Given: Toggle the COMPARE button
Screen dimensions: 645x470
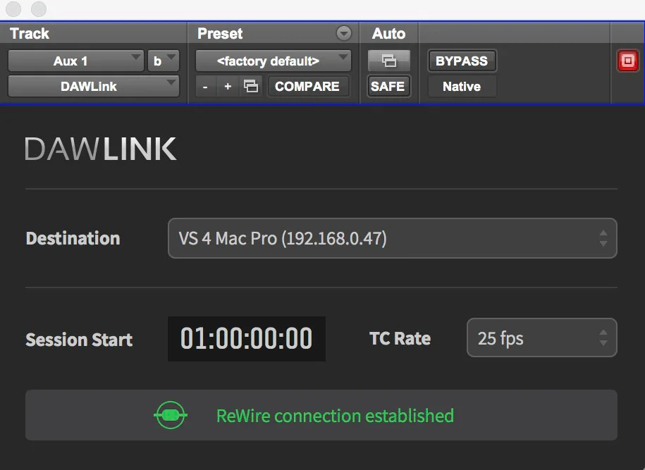Looking at the screenshot, I should [307, 87].
